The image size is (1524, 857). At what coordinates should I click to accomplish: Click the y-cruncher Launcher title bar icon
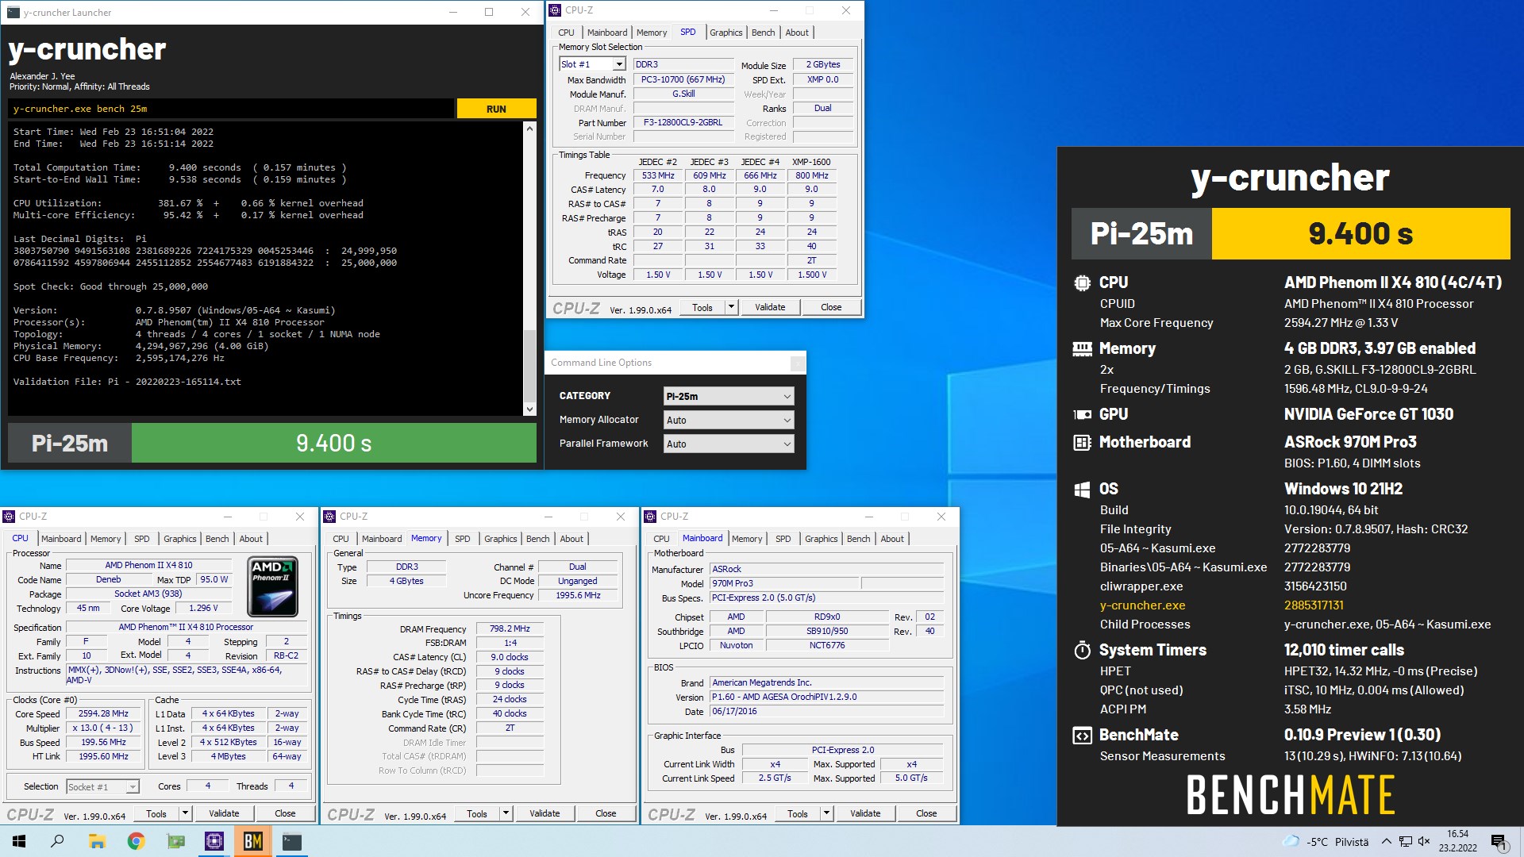point(13,12)
